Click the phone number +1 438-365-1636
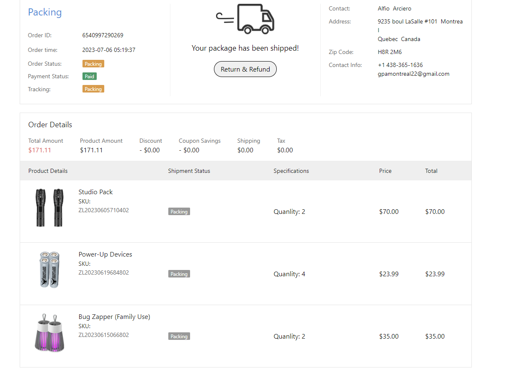 click(400, 65)
